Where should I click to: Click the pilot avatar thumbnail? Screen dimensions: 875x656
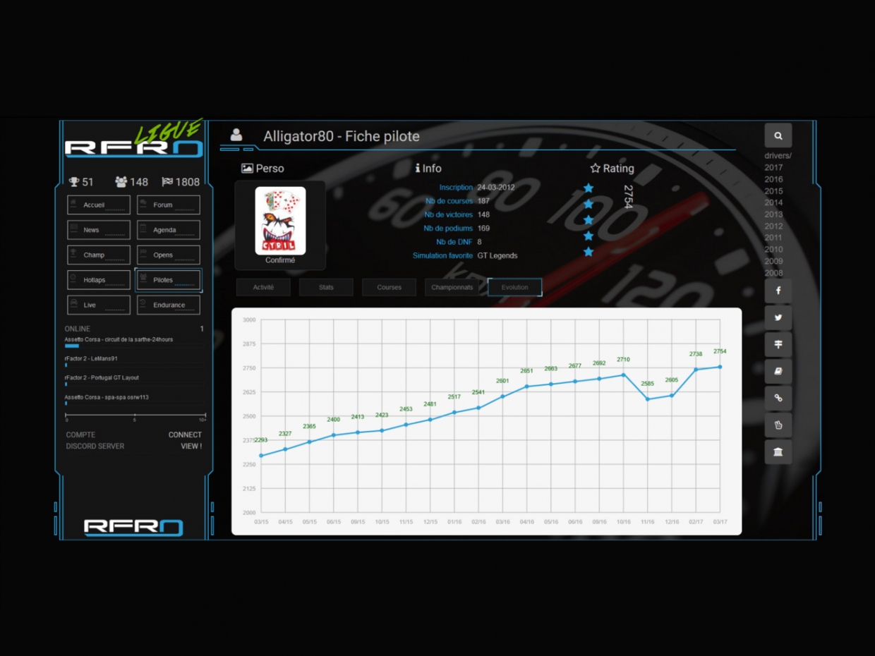[280, 221]
